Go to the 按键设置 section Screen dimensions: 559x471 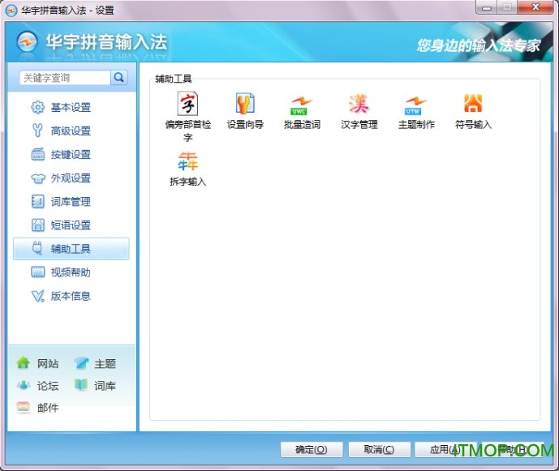[71, 154]
